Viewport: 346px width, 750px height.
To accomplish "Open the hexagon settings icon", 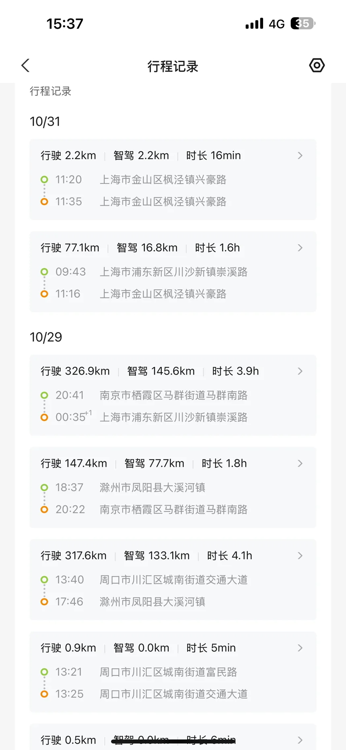I will point(317,65).
